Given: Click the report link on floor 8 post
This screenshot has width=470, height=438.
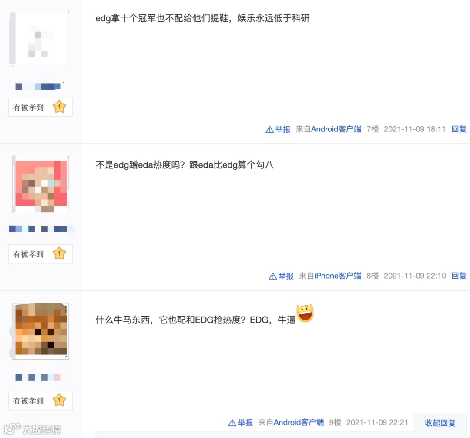Looking at the screenshot, I should 281,276.
